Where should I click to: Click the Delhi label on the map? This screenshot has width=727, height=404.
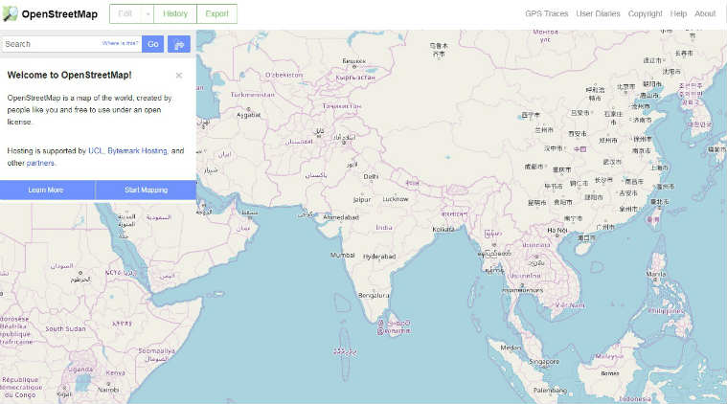point(371,176)
